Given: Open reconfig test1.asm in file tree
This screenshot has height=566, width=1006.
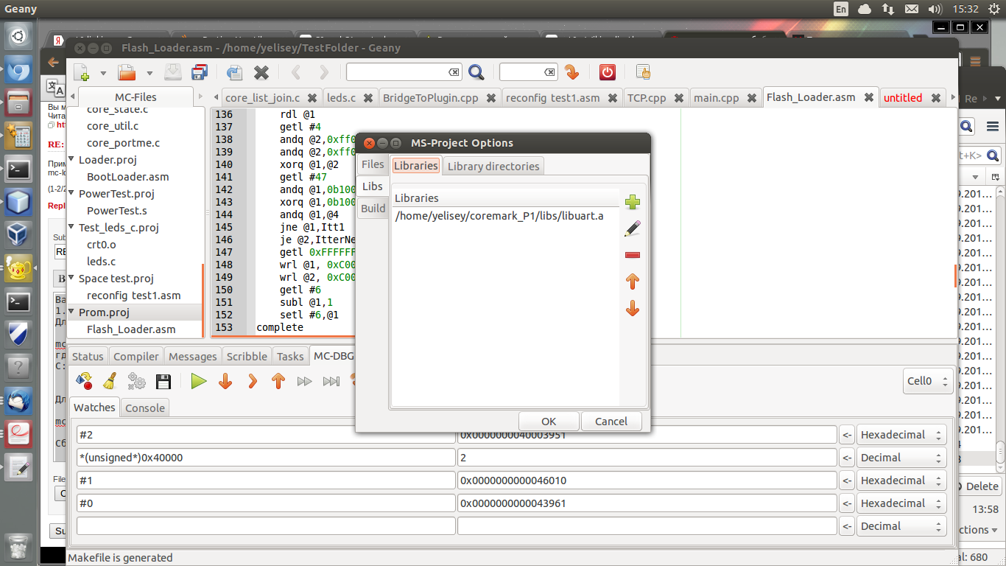Looking at the screenshot, I should coord(133,296).
